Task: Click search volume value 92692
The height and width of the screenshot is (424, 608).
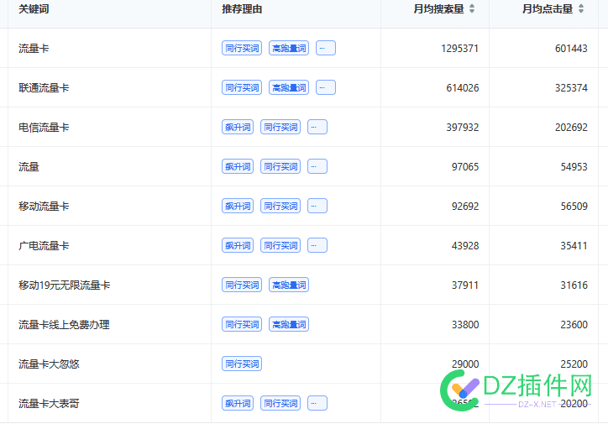Action: (x=465, y=207)
